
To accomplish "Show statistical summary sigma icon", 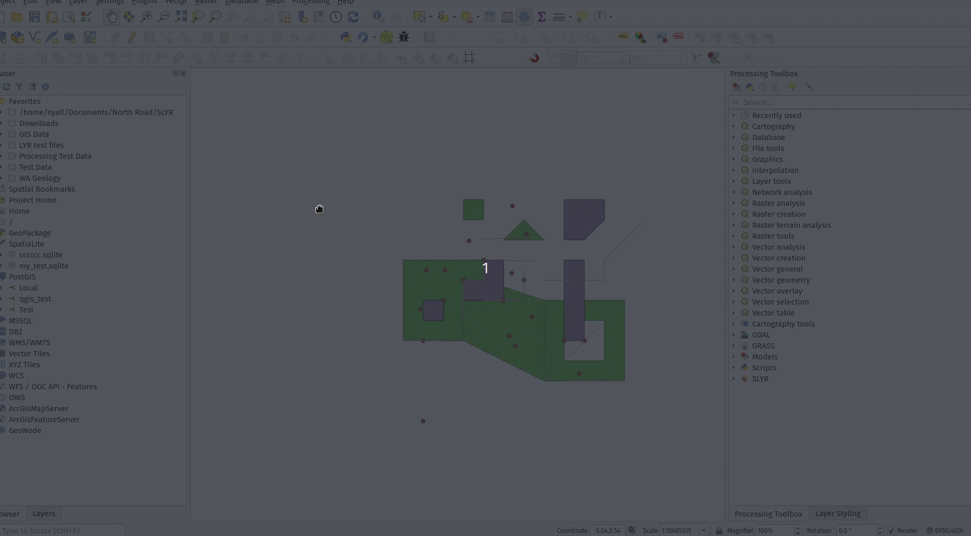I will coord(542,17).
